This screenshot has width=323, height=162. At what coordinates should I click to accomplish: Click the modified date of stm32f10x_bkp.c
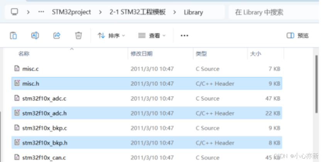tap(152, 128)
